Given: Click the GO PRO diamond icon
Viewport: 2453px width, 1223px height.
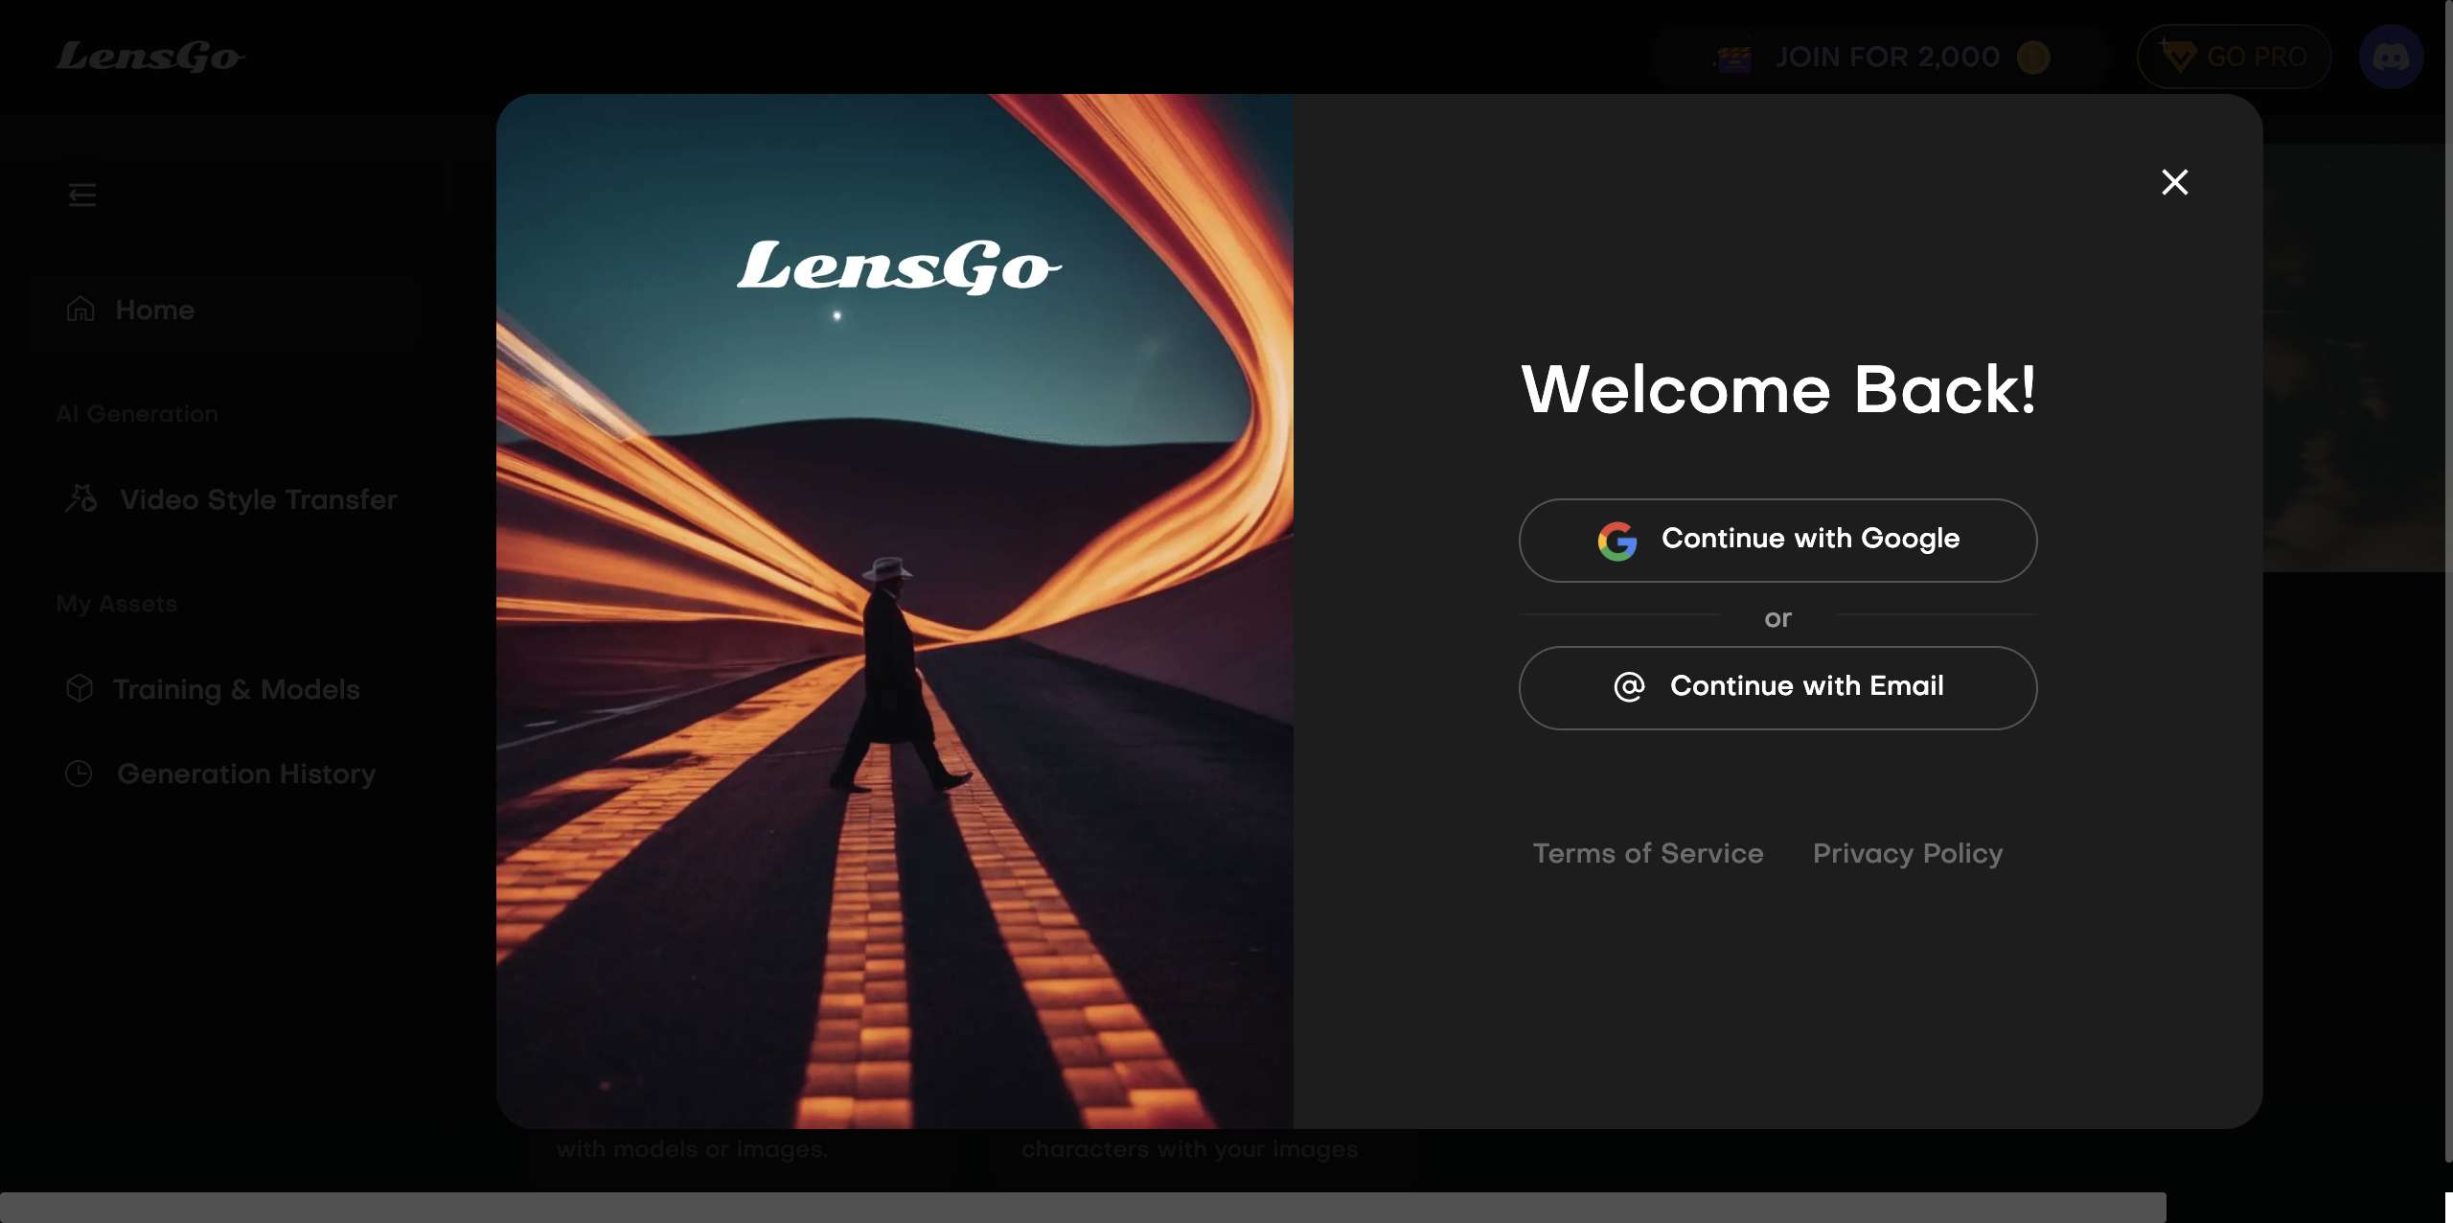Looking at the screenshot, I should pyautogui.click(x=2178, y=58).
